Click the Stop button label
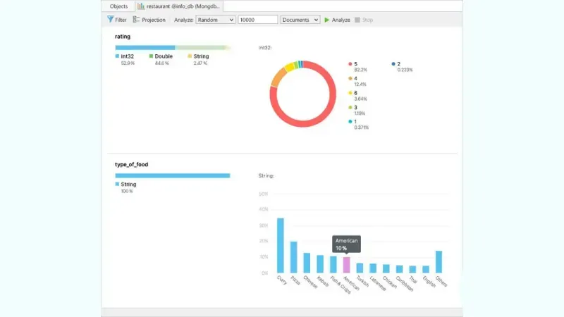564x317 pixels. pos(367,20)
